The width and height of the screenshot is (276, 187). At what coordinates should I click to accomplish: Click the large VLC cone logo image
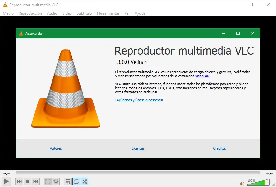[65, 88]
